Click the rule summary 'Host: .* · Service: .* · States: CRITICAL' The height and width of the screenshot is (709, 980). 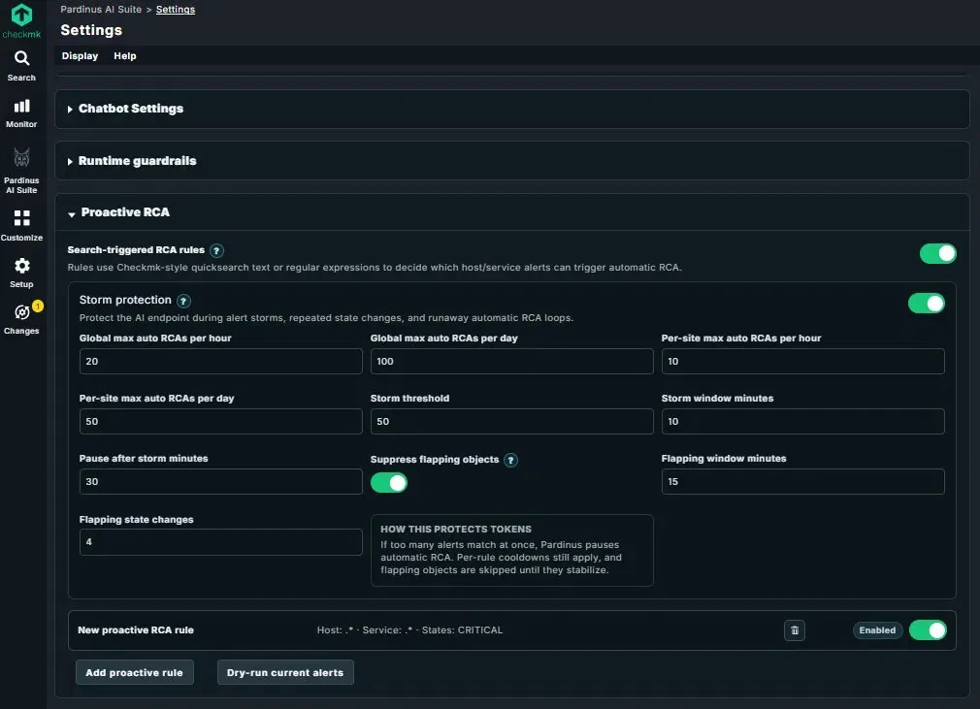tap(409, 630)
